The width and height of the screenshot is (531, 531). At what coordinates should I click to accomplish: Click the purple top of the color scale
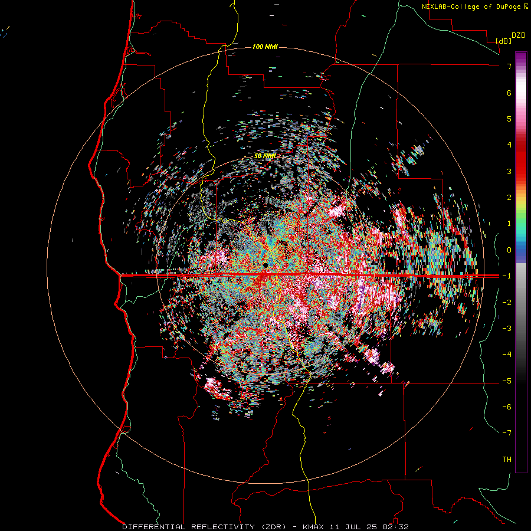click(x=521, y=58)
